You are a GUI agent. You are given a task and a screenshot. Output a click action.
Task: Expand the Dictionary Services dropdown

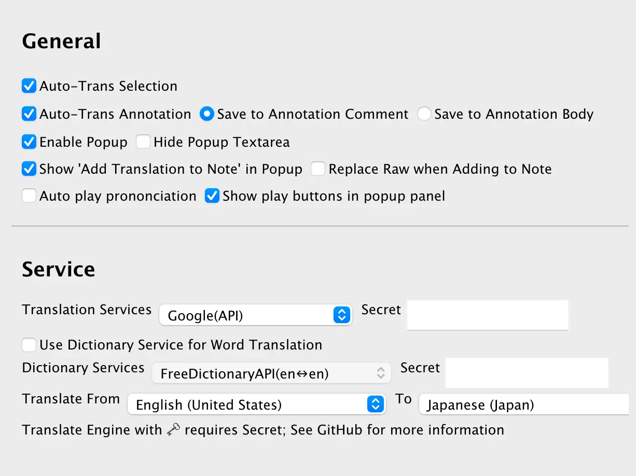pyautogui.click(x=271, y=373)
